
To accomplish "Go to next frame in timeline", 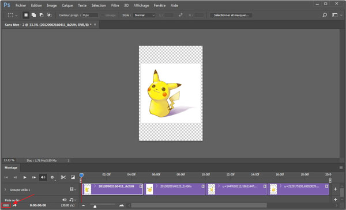I will (x=34, y=177).
